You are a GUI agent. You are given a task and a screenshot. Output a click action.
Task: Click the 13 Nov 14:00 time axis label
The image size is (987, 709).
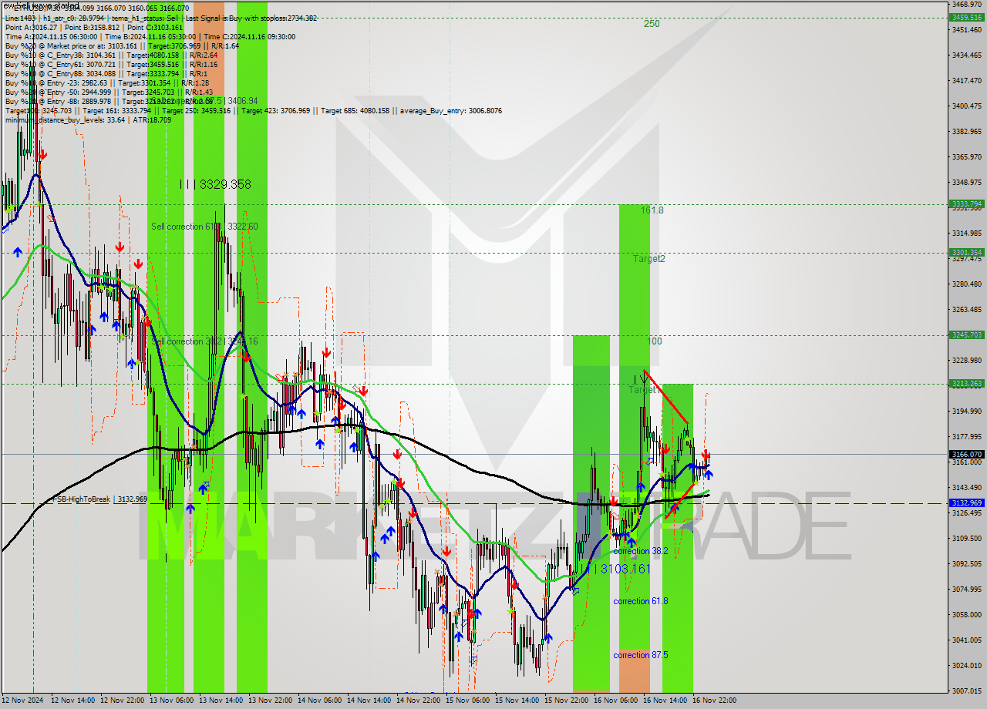(x=221, y=701)
